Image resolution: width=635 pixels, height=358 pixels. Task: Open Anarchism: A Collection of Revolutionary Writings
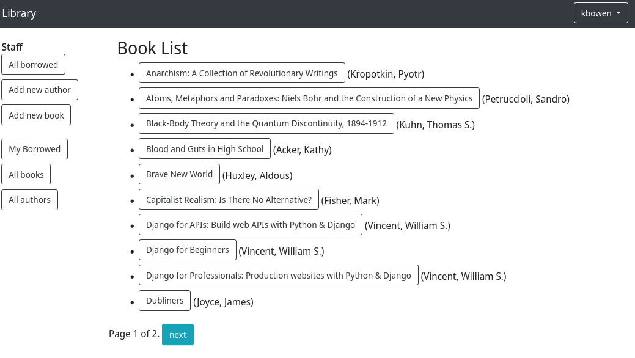point(241,73)
